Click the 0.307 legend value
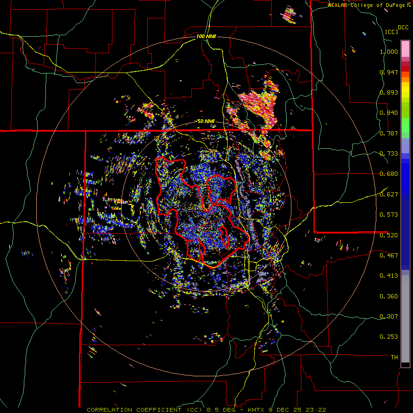413x413 pixels. [389, 317]
